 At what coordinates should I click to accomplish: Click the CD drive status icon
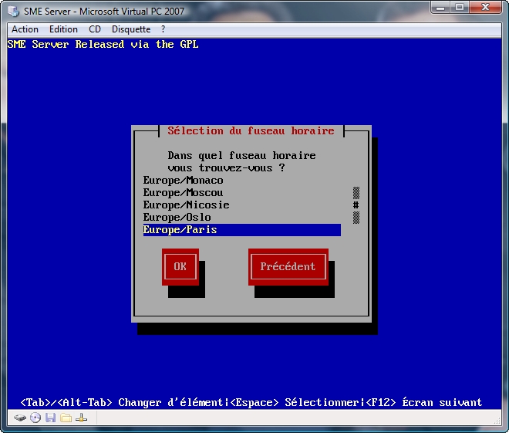pos(35,418)
